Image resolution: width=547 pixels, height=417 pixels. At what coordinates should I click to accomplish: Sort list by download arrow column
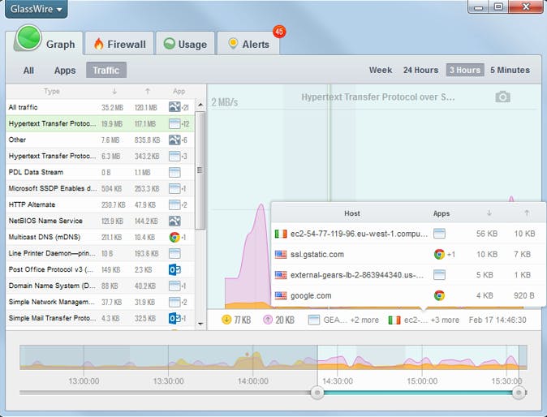[114, 92]
